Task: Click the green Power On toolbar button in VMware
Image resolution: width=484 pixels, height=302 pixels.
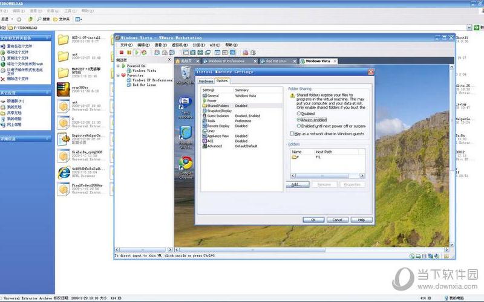Action: point(137,53)
